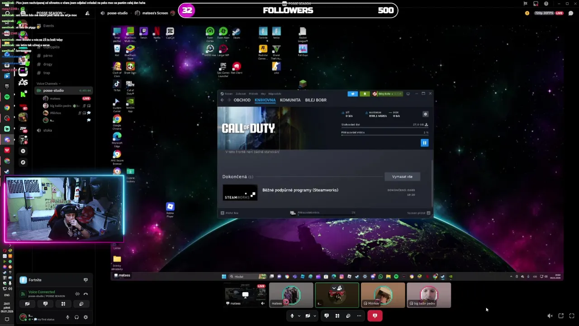Viewport: 579px width, 326px height.
Task: Click user Miiirkos in the voice channel list
Action: click(x=56, y=113)
